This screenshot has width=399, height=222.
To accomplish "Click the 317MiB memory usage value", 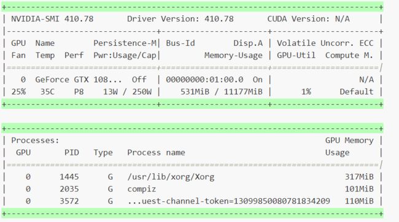I will click(359, 177).
